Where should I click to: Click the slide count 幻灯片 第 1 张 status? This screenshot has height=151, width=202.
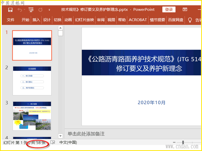[x=15, y=142]
